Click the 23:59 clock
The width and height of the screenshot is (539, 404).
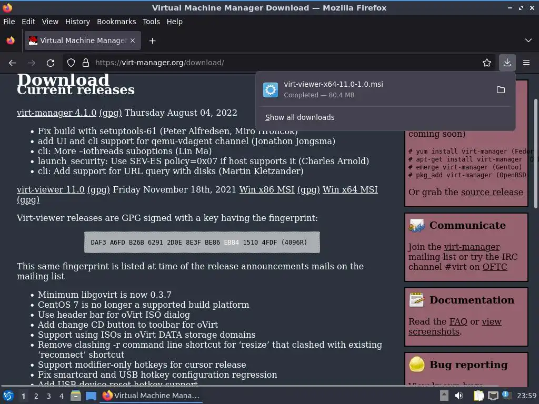click(x=526, y=396)
